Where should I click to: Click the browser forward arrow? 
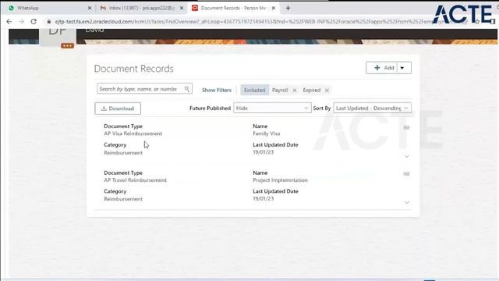tap(21, 21)
